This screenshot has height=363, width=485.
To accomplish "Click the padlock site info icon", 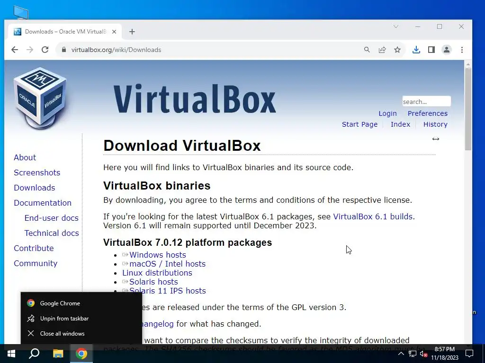I will (x=64, y=50).
